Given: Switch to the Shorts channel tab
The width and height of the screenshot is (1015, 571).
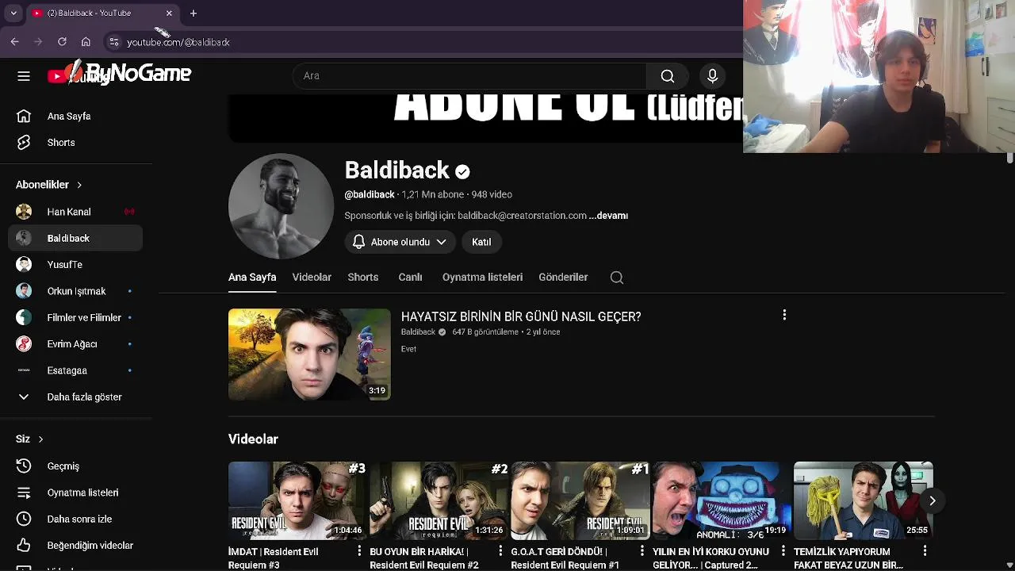Looking at the screenshot, I should tap(363, 278).
